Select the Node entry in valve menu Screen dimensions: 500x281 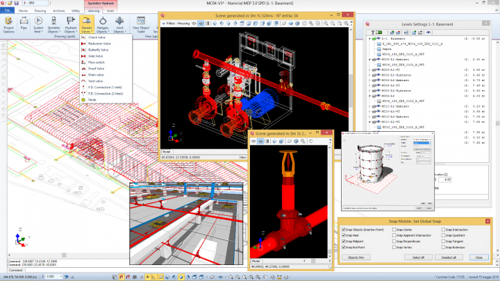92,100
